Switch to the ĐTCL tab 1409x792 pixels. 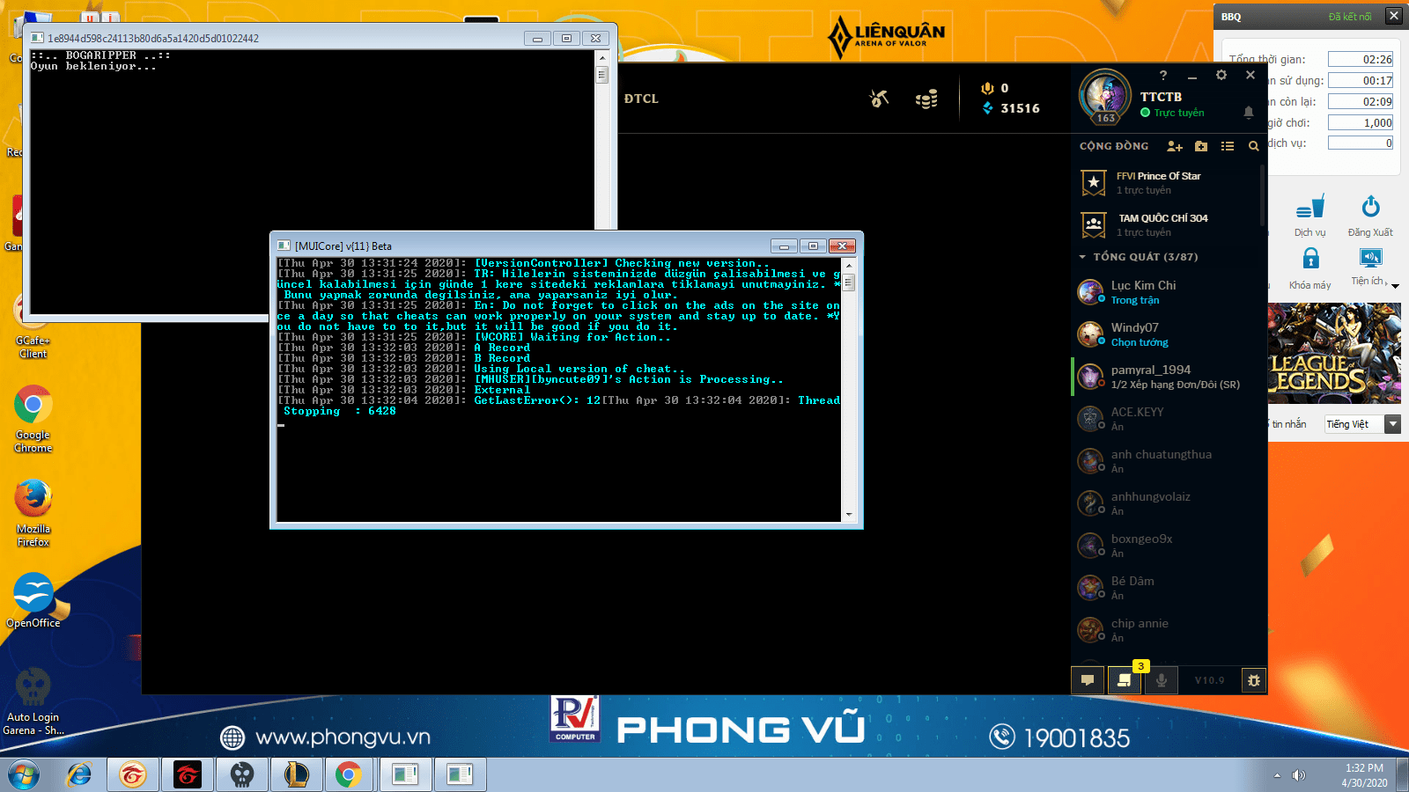click(x=641, y=99)
